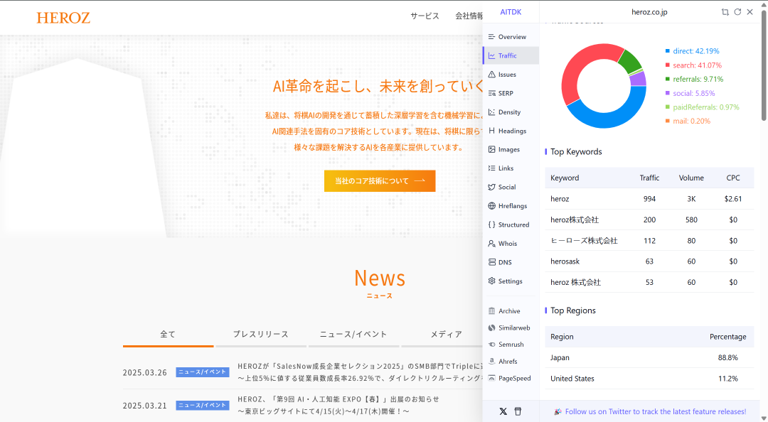
Task: Click the HEROZ logo
Action: click(x=63, y=18)
